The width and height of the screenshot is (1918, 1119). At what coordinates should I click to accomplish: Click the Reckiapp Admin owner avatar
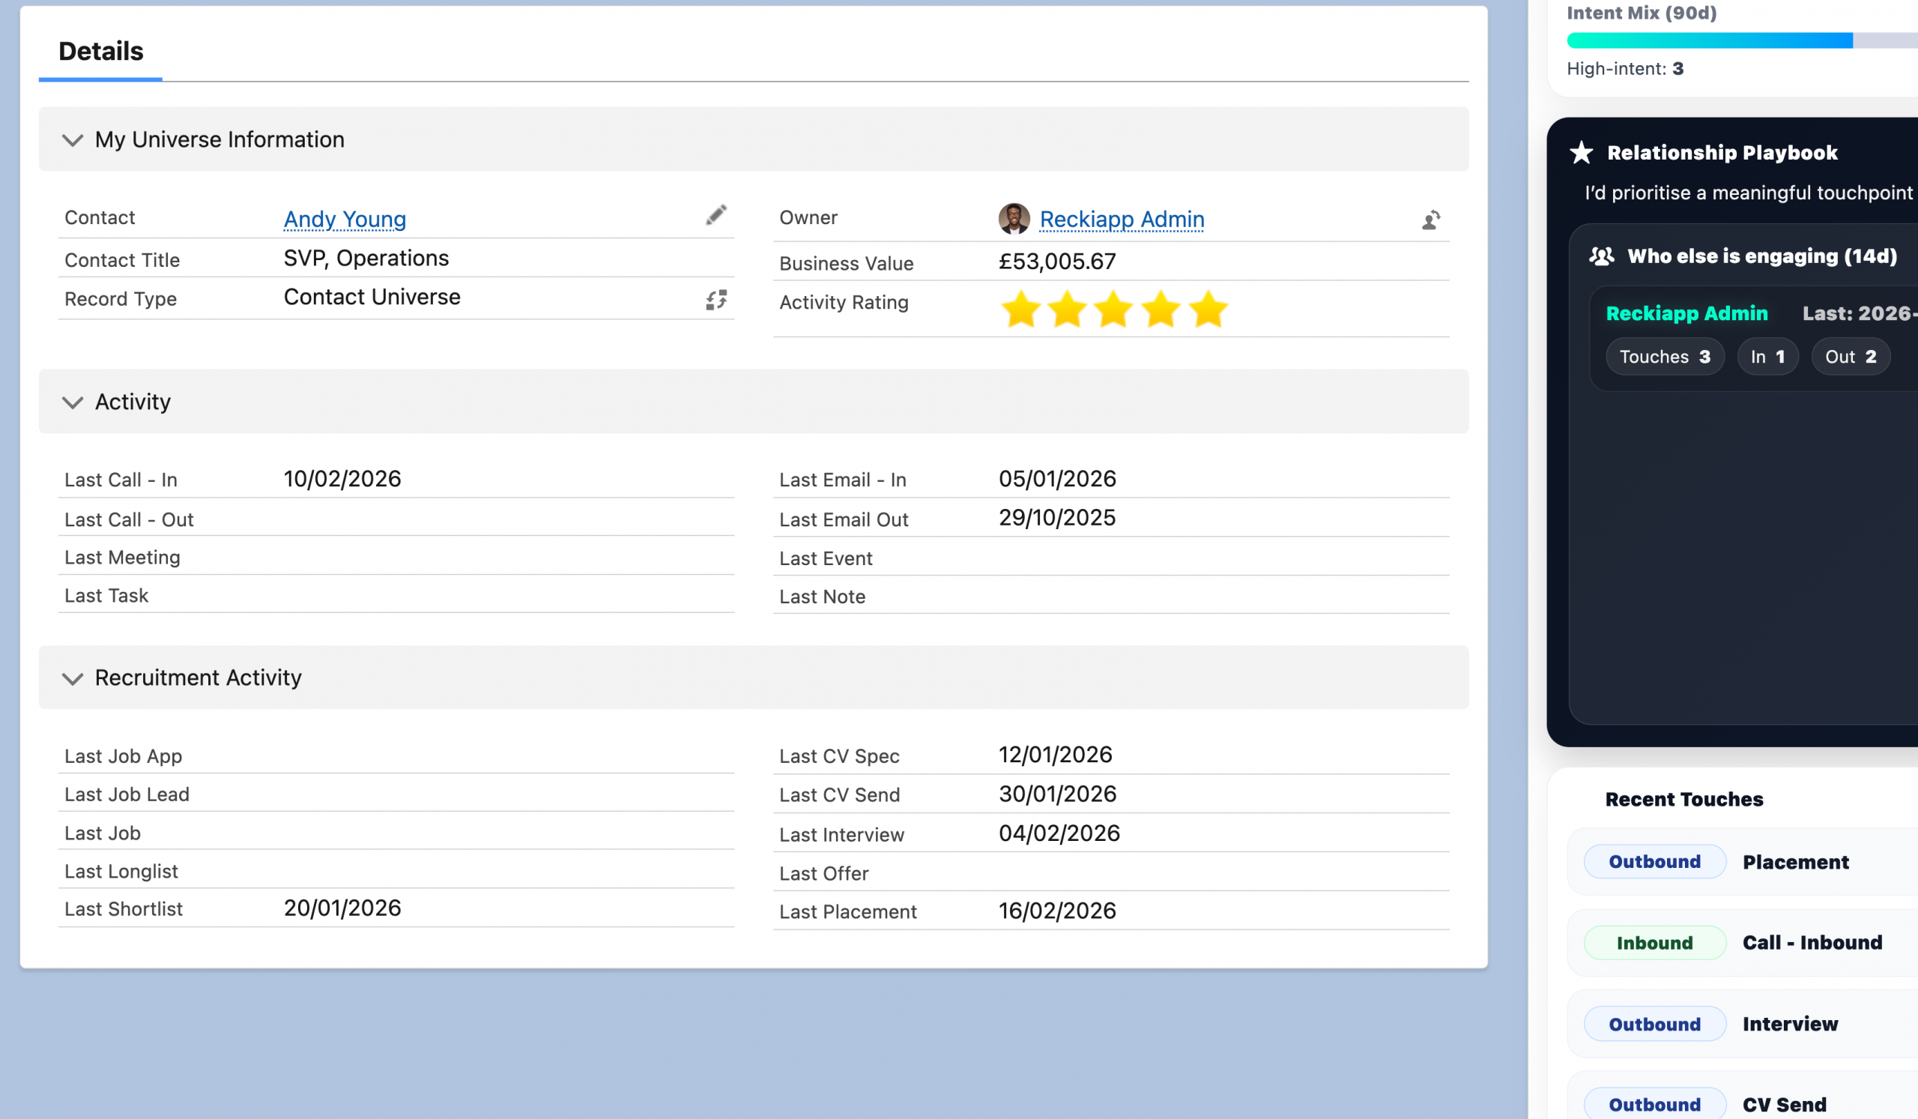1014,220
